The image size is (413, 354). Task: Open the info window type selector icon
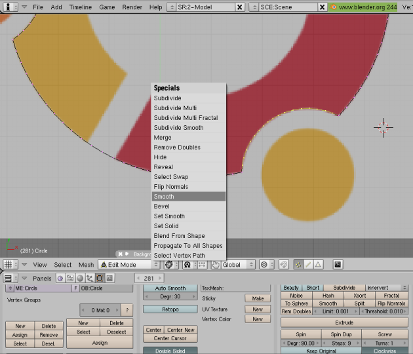coord(10,7)
